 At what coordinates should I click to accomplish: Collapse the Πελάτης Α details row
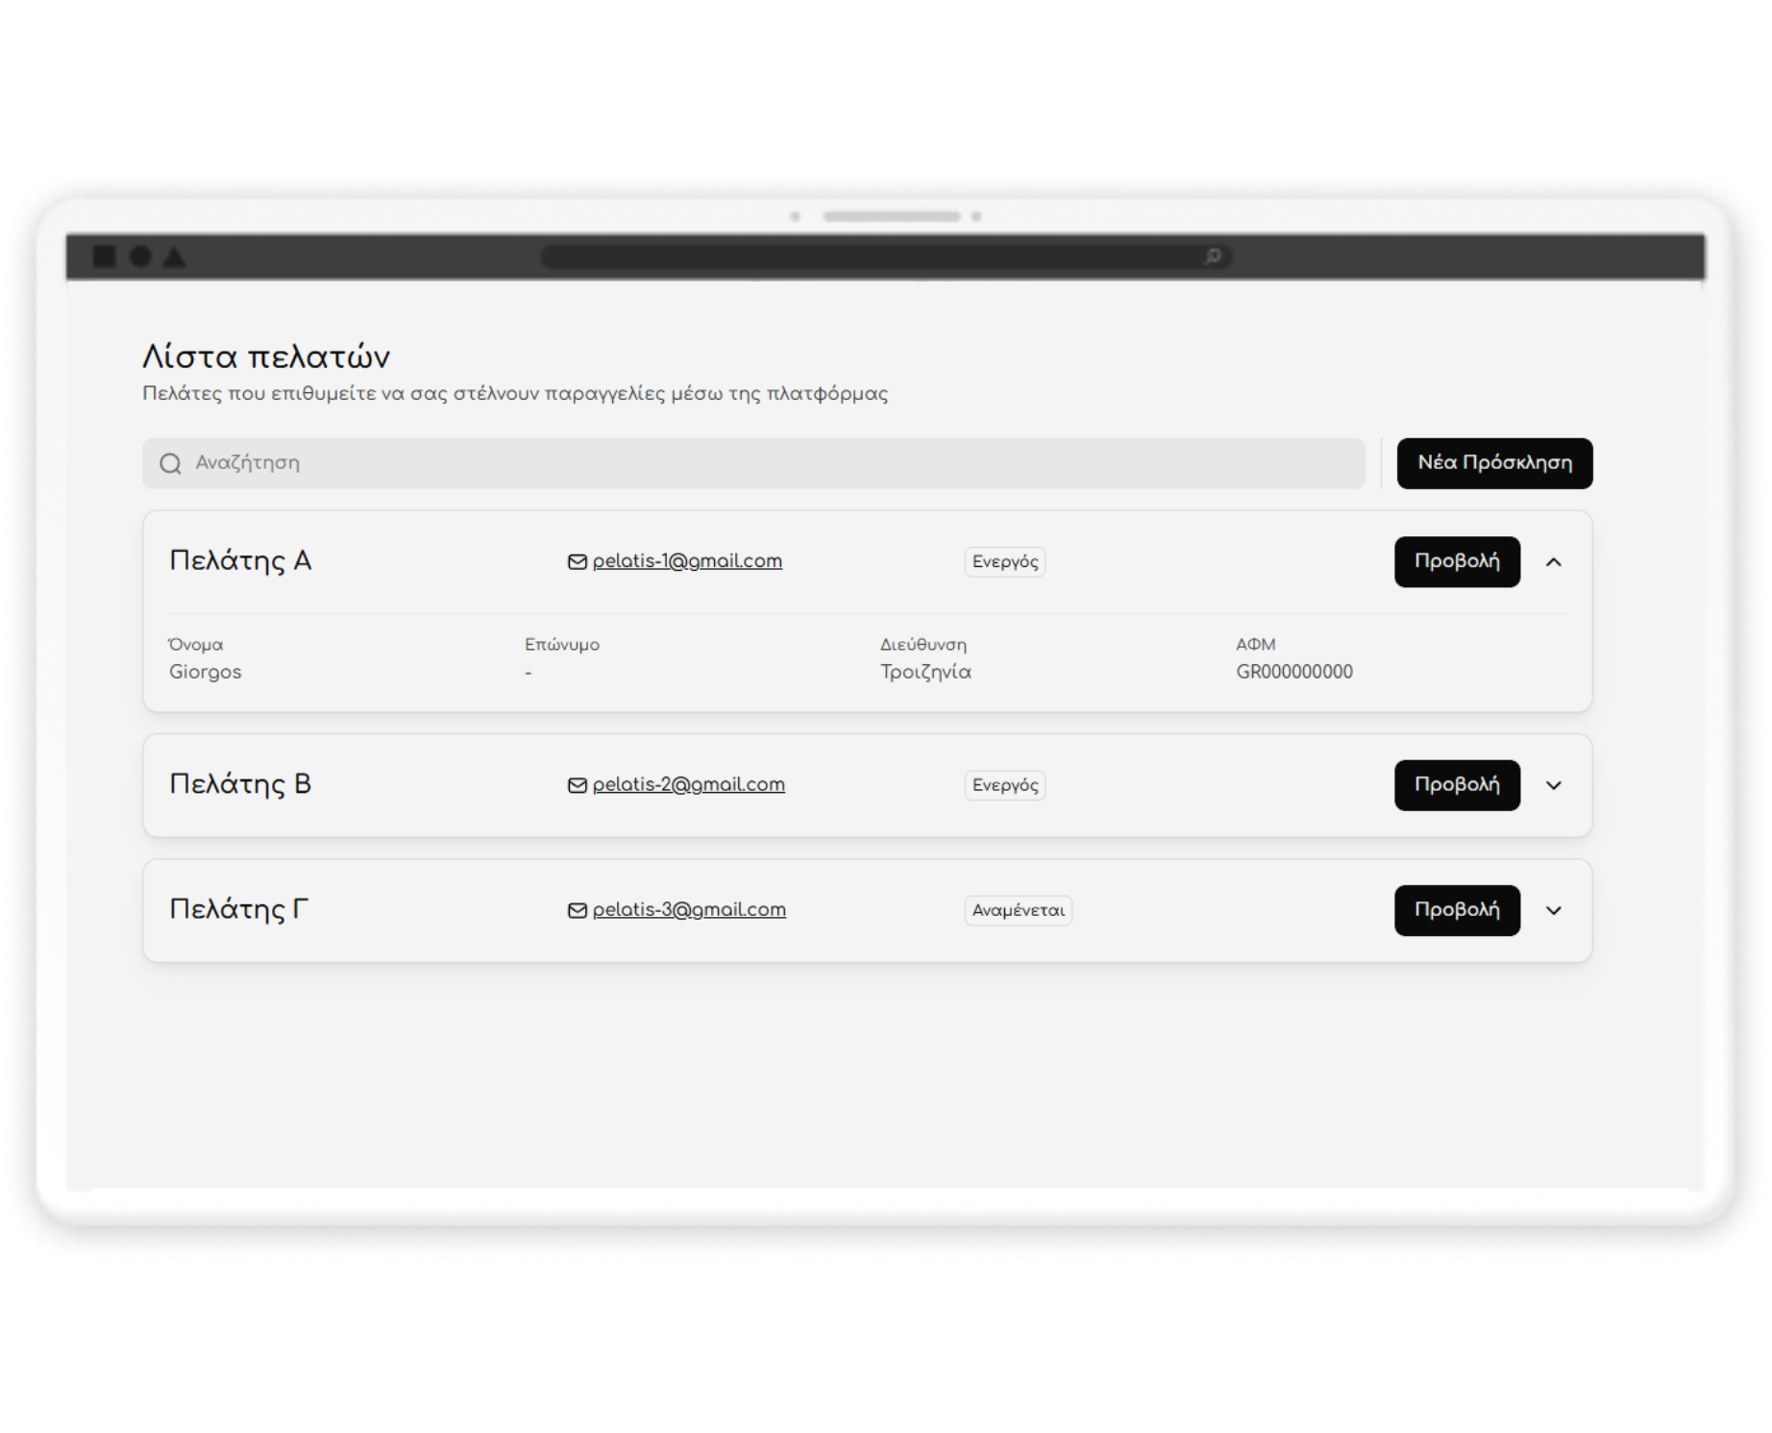point(1553,562)
